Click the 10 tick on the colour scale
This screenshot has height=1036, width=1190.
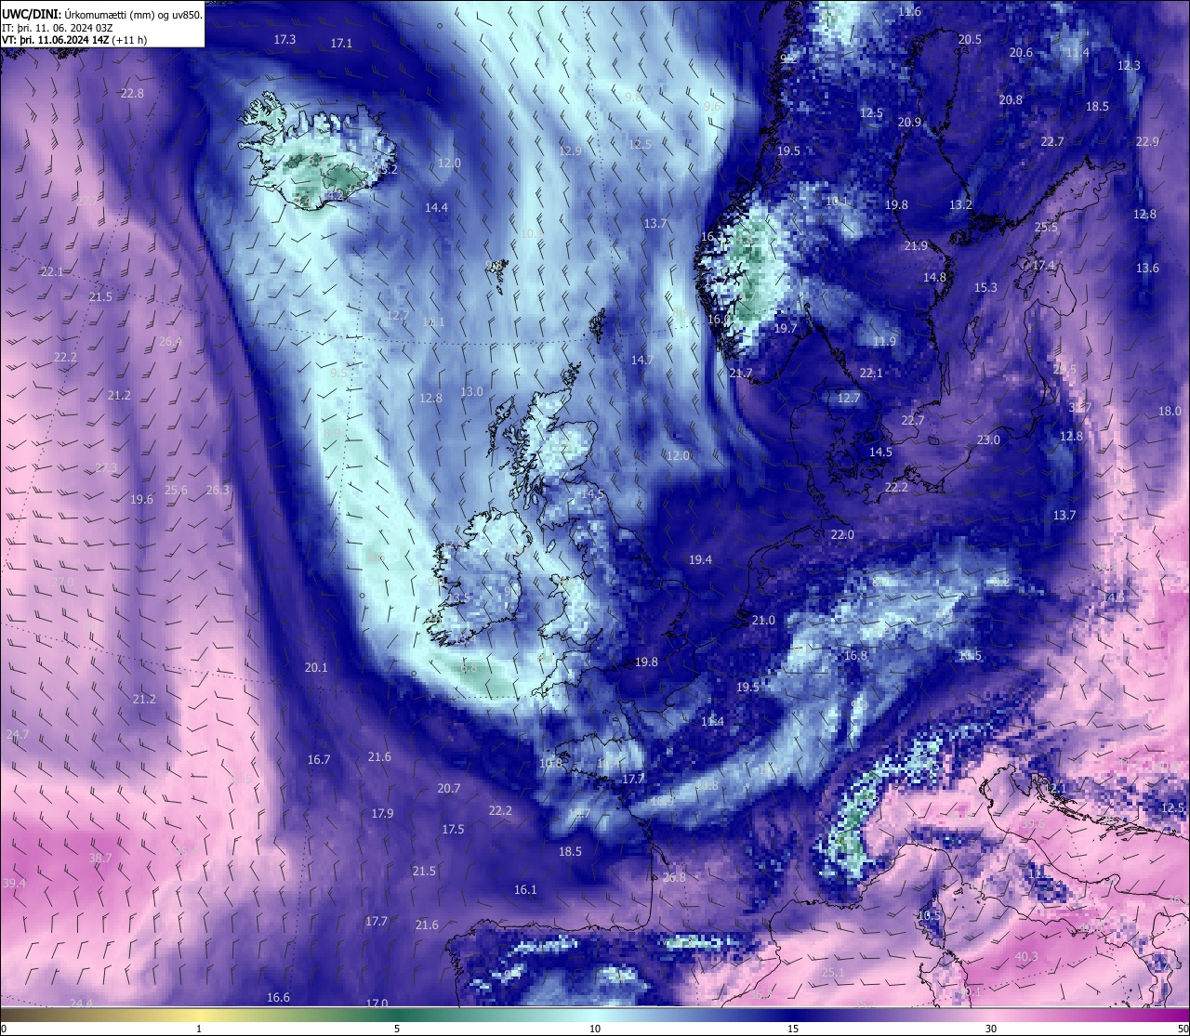[x=595, y=1029]
